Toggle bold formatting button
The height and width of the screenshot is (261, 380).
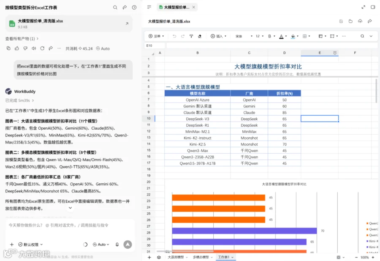pos(269,36)
